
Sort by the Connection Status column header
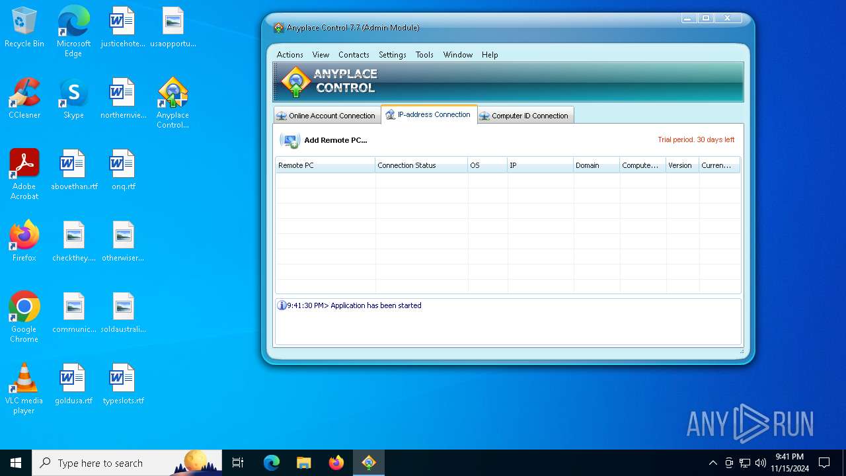coord(421,165)
